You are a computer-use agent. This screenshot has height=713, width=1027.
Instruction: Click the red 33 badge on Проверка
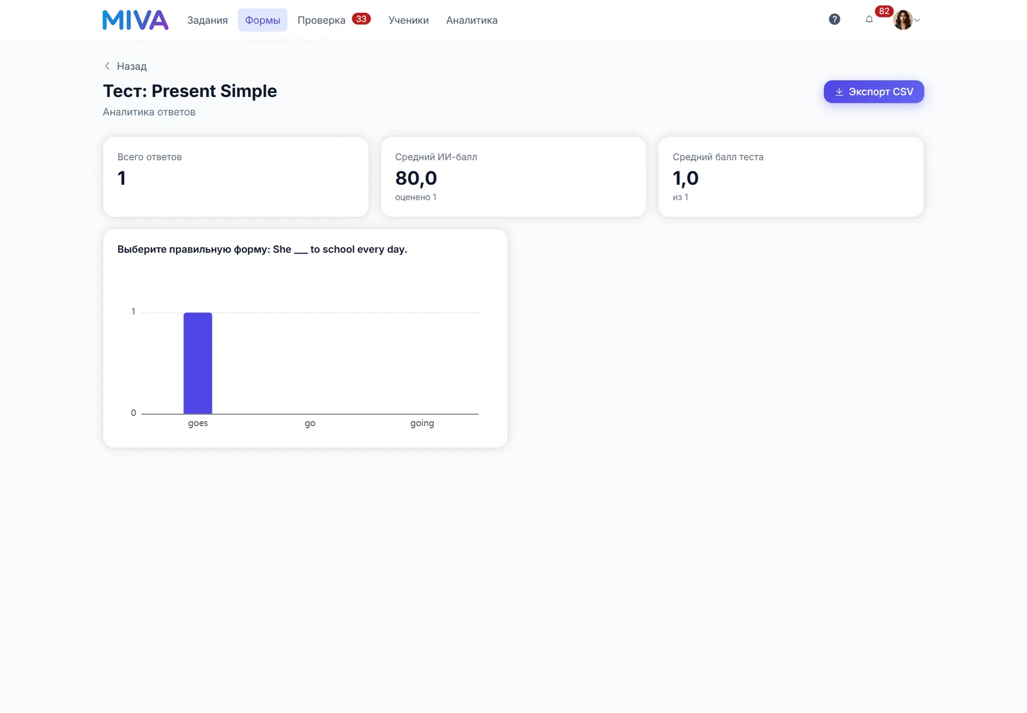coord(361,19)
